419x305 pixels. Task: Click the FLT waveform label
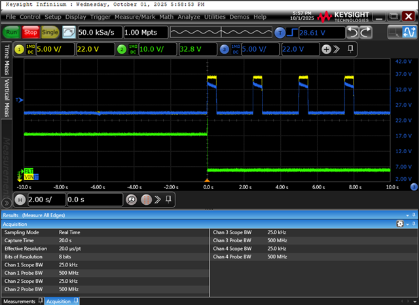coord(29,171)
